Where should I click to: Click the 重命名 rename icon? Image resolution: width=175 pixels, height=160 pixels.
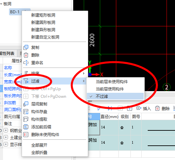click(x=26, y=63)
